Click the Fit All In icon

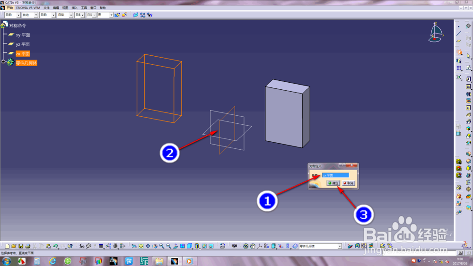point(141,246)
